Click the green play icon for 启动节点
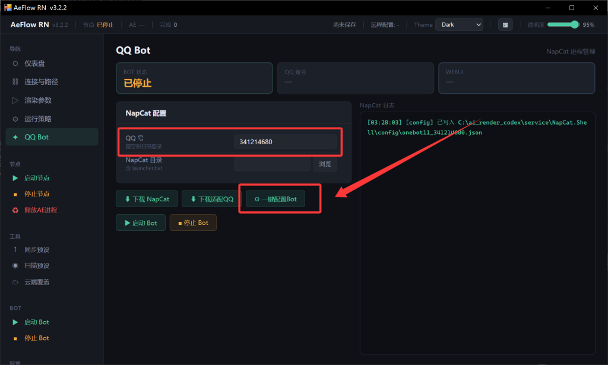Image resolution: width=608 pixels, height=365 pixels. (15, 178)
